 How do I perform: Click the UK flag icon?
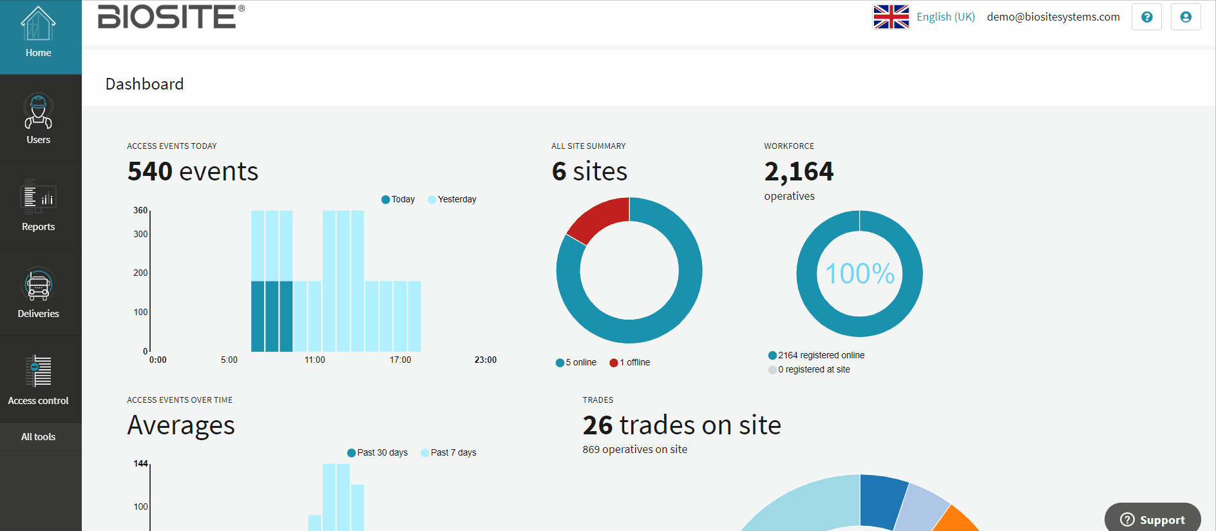891,17
